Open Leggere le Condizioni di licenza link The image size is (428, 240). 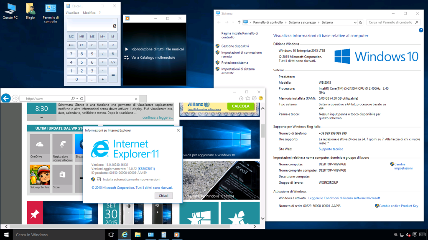(x=344, y=198)
